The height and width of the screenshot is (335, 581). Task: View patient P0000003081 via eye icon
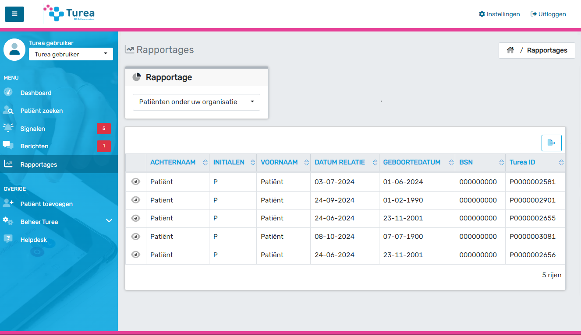[136, 236]
